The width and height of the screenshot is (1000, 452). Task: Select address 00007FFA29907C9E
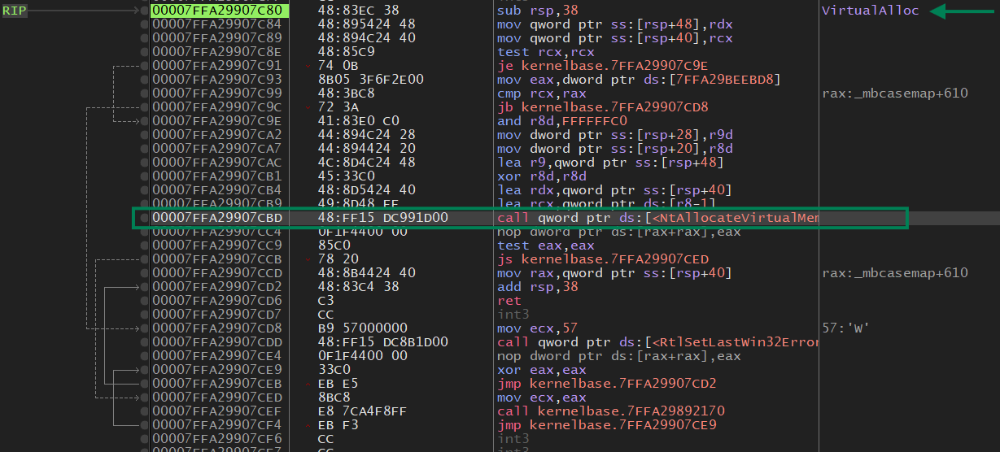(217, 121)
